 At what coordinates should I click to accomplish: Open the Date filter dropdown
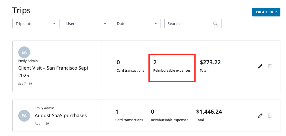[137, 23]
